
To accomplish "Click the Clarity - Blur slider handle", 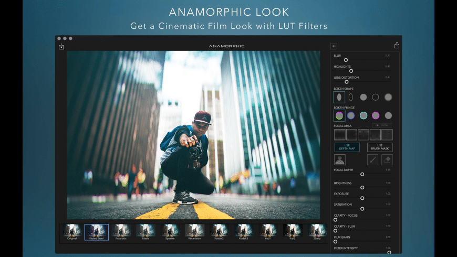I will click(336, 231).
